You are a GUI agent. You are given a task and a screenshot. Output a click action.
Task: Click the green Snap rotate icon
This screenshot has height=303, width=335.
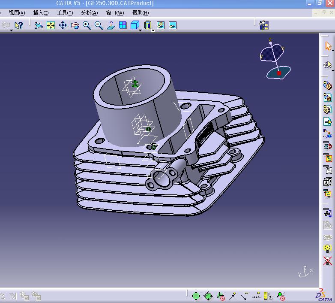tap(208, 296)
